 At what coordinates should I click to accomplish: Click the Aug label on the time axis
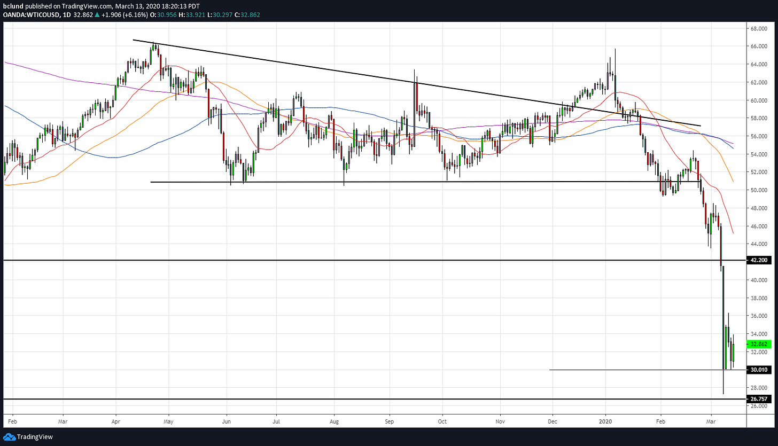[334, 420]
